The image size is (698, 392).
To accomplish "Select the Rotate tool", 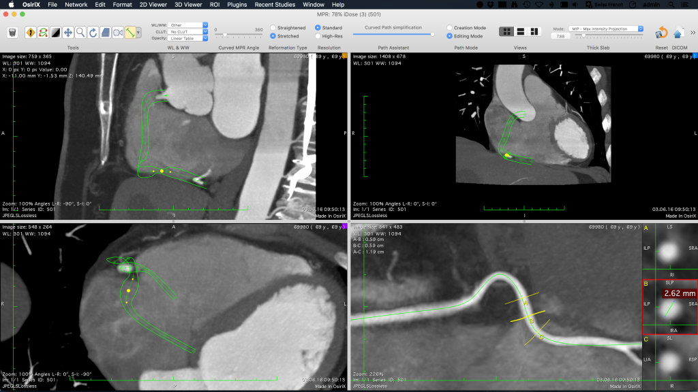I will tap(93, 33).
